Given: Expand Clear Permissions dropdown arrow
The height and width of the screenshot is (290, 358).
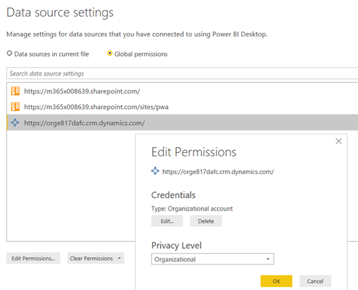Looking at the screenshot, I should (119, 258).
